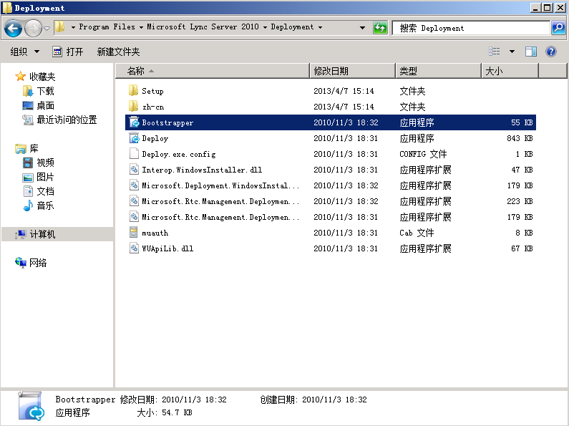The width and height of the screenshot is (569, 426).
Task: Sort by the 大小 column header
Action: pyautogui.click(x=510, y=71)
